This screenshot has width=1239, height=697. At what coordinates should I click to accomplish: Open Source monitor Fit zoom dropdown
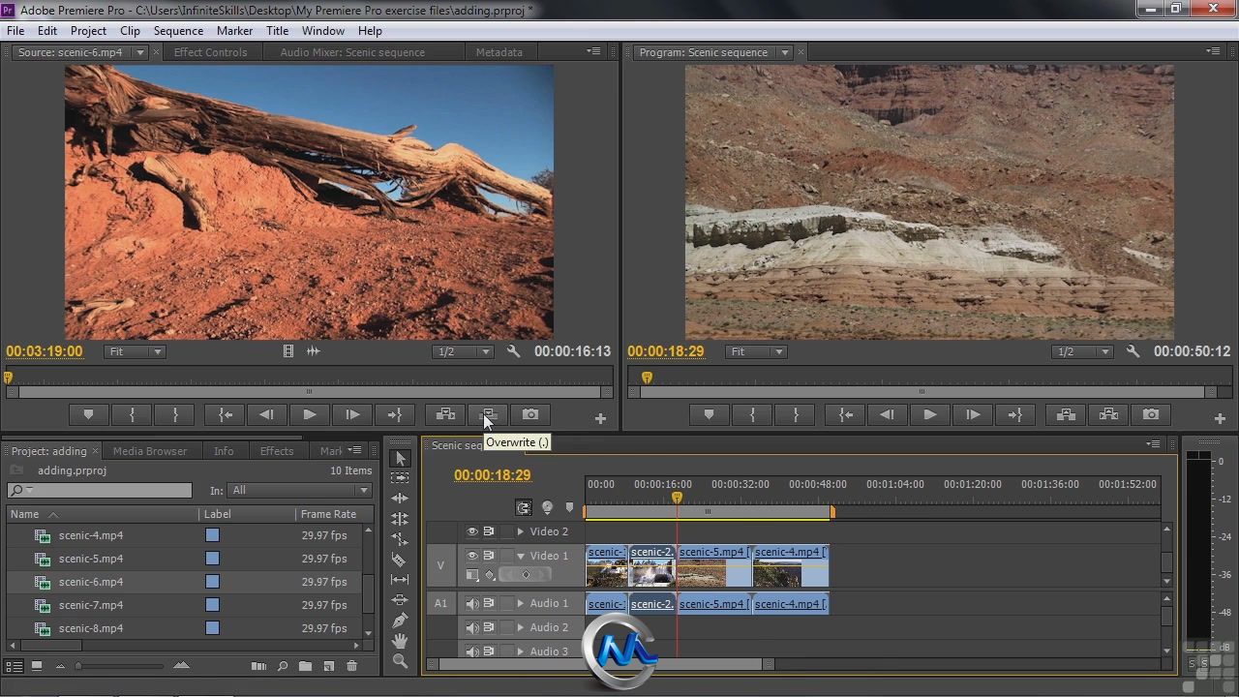tap(135, 351)
